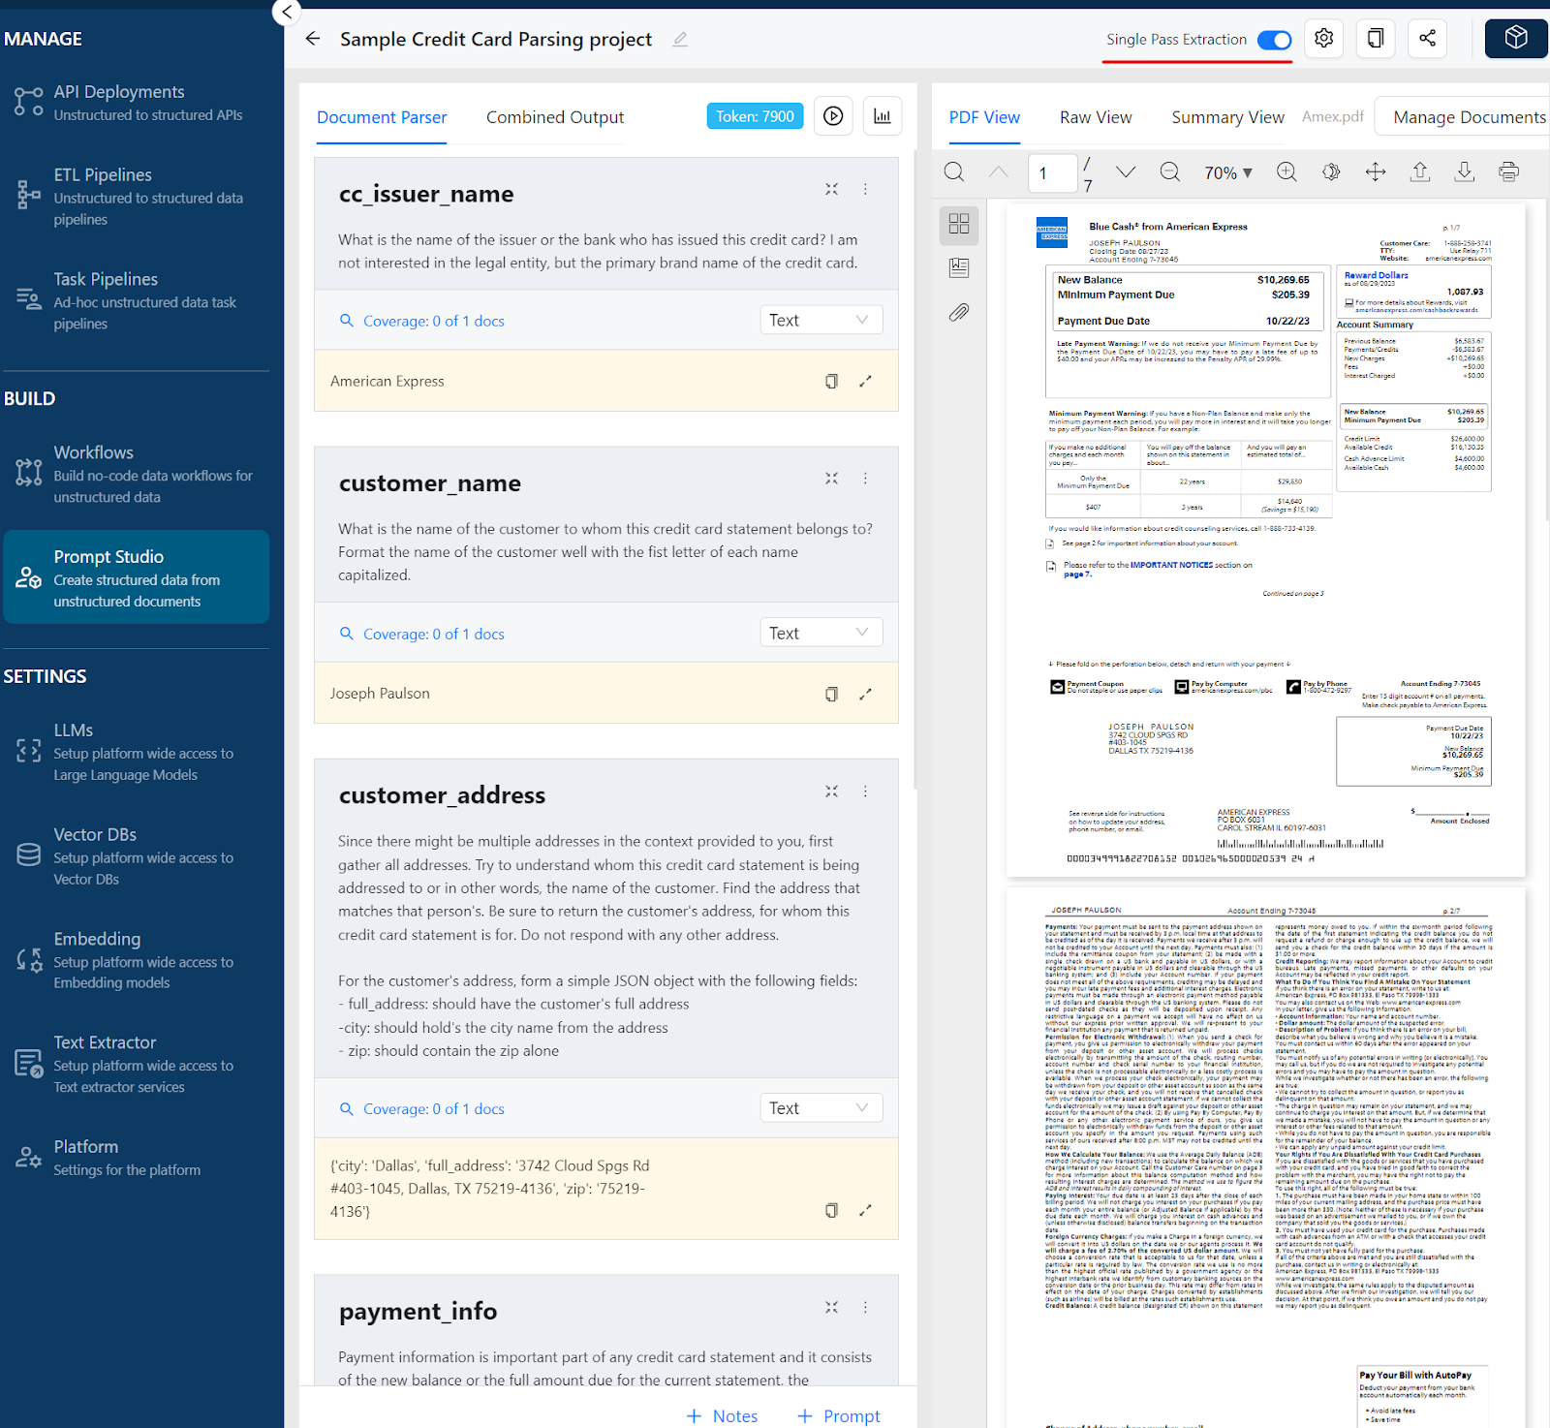Click the full-screen move arrows icon
This screenshot has height=1428, width=1550.
tap(1376, 172)
